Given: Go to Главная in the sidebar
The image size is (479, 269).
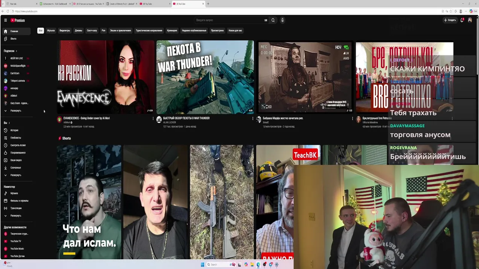Looking at the screenshot, I should tap(16, 31).
